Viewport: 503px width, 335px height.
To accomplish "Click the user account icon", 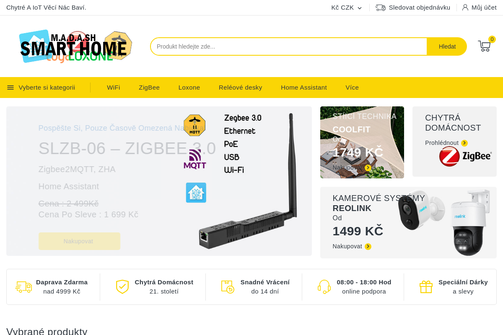I will [x=465, y=8].
